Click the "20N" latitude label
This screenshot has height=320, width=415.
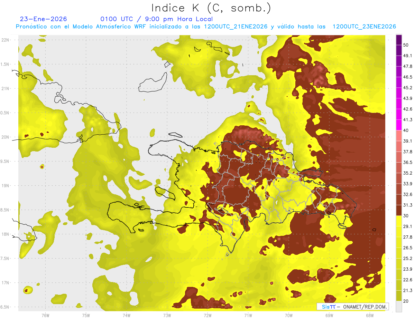point(5,137)
